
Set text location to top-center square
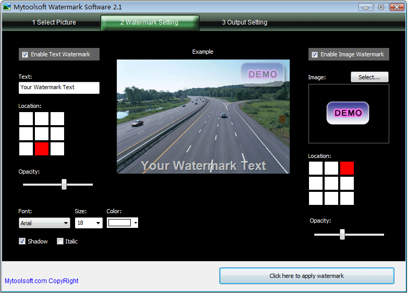(x=42, y=119)
